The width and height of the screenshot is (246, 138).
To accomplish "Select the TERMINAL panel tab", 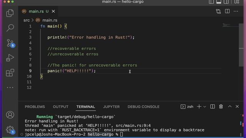I will click(x=86, y=107).
